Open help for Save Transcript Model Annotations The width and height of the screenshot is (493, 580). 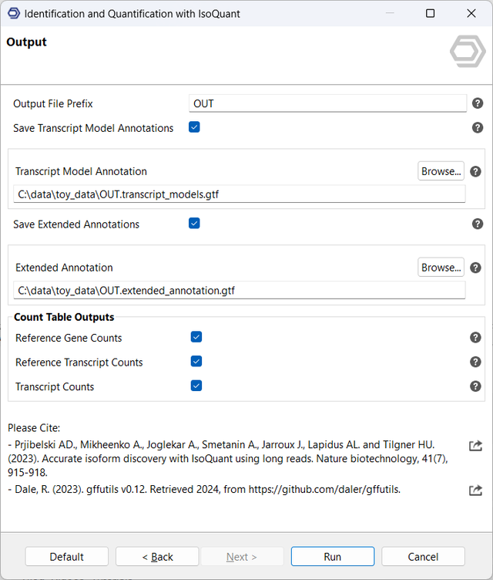(478, 128)
